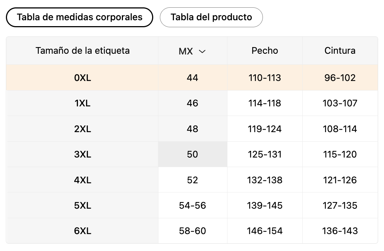Select the 4XL size row label
Image resolution: width=384 pixels, height=251 pixels.
click(83, 180)
